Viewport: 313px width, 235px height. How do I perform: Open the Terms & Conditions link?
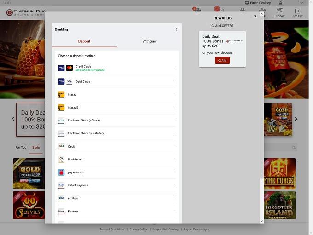click(112, 229)
